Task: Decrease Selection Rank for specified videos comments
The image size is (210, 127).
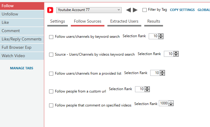Action: click(x=171, y=105)
